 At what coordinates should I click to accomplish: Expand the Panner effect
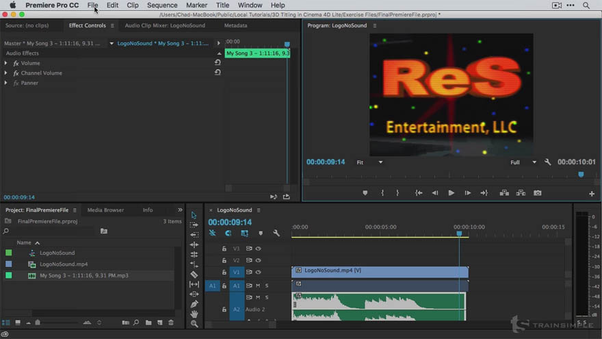5,83
